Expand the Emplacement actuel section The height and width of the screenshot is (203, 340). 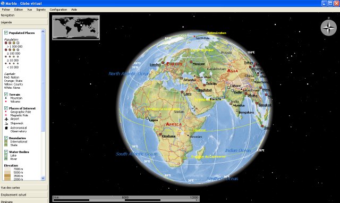point(23,194)
